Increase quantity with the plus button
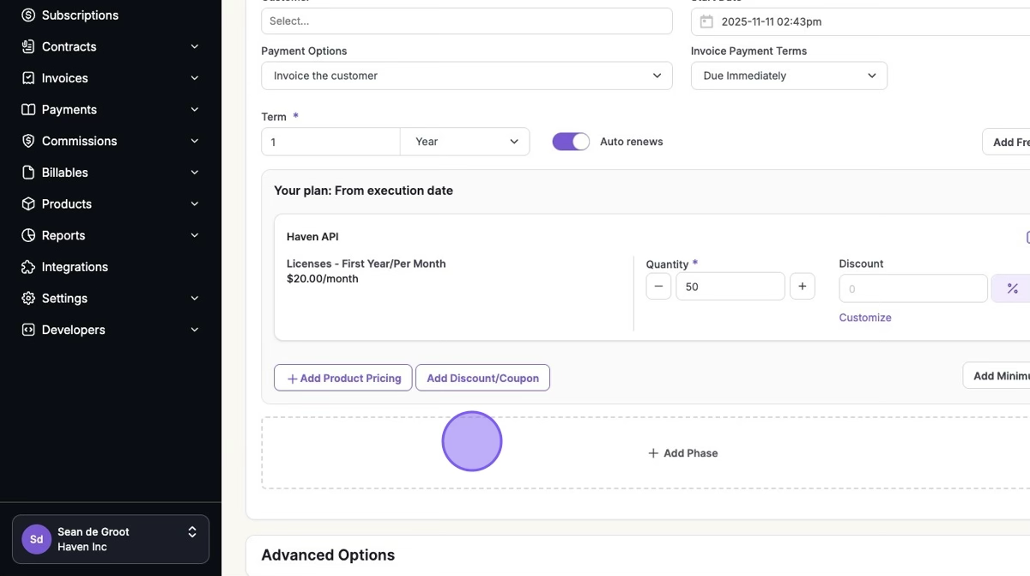 802,287
